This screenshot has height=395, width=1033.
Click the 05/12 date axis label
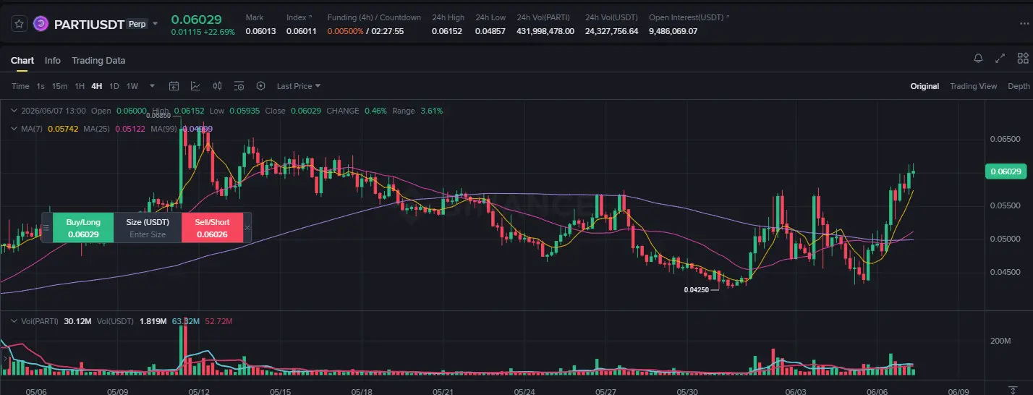coord(199,391)
